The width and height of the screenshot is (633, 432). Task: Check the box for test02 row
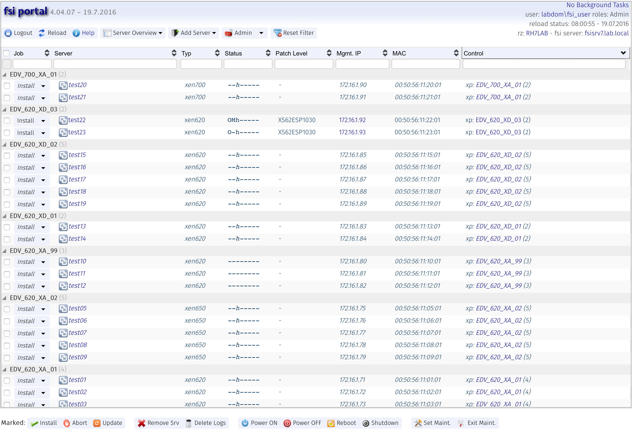(x=7, y=393)
